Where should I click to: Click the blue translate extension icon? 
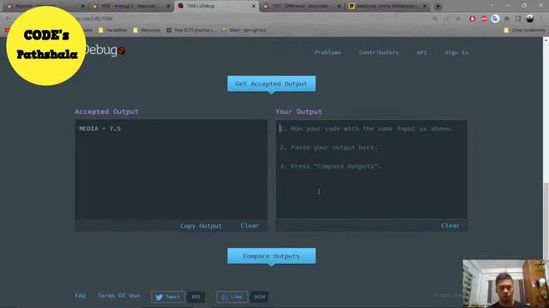495,19
